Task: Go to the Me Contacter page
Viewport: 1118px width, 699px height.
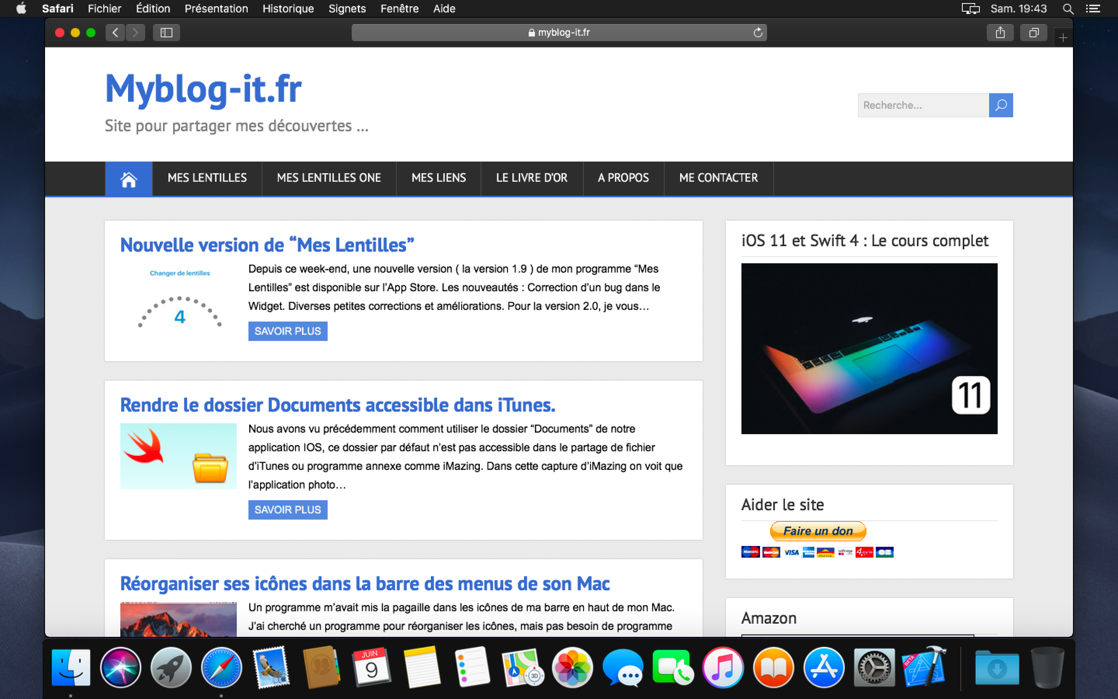Action: [719, 178]
